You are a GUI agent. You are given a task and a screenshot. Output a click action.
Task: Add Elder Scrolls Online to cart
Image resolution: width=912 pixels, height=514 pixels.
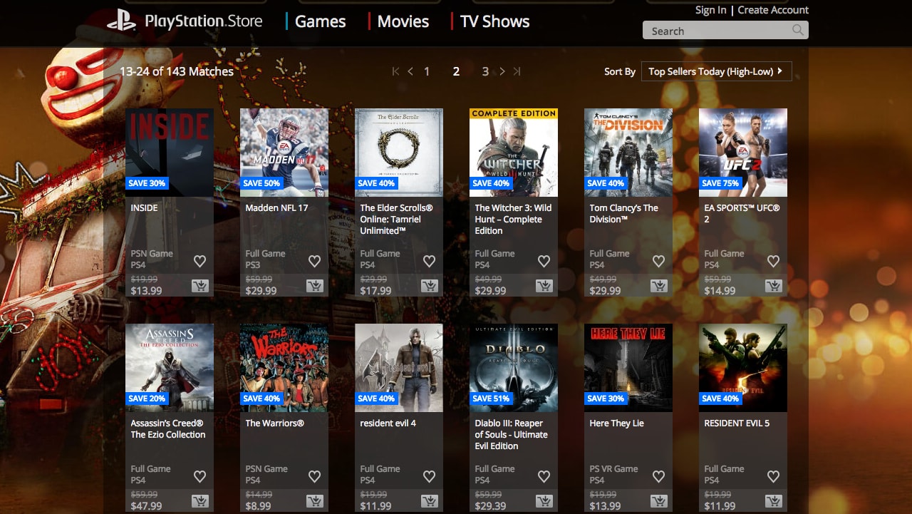(x=429, y=286)
